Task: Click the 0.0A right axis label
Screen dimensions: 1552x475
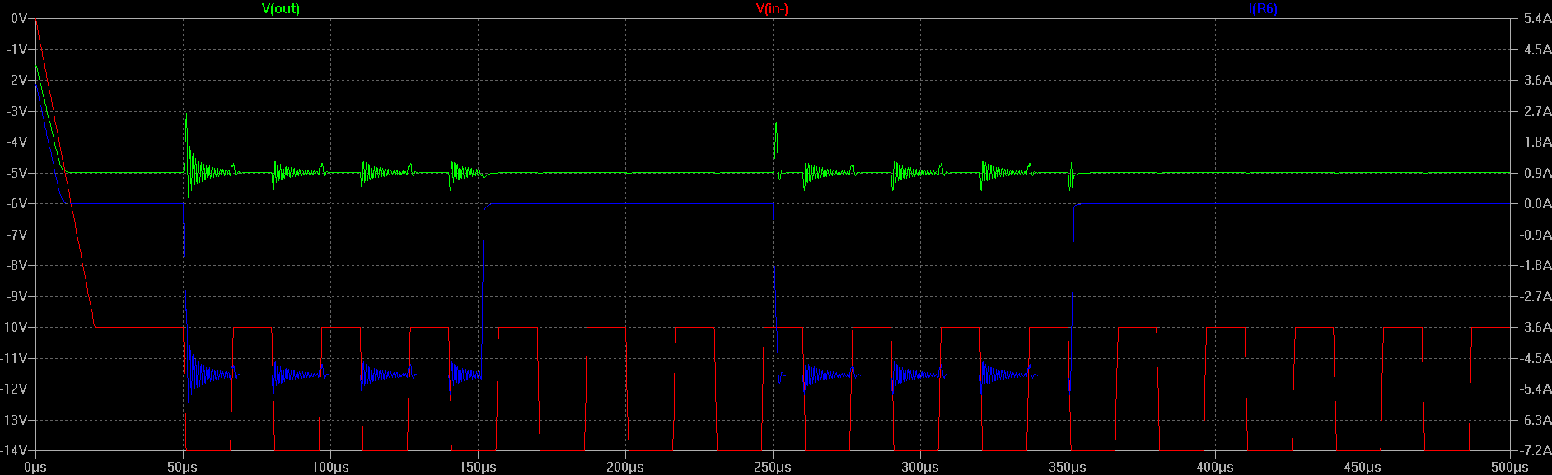Action: coord(1537,203)
